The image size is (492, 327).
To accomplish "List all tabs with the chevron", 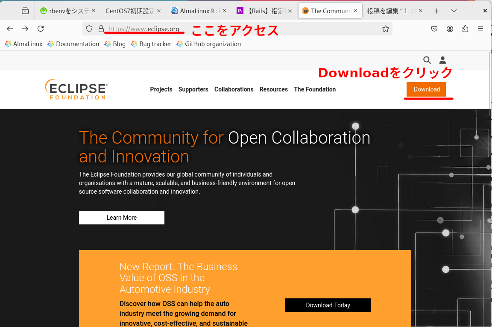I will [x=454, y=11].
